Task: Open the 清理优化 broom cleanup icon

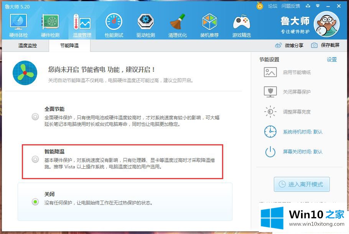Action: [x=178, y=22]
